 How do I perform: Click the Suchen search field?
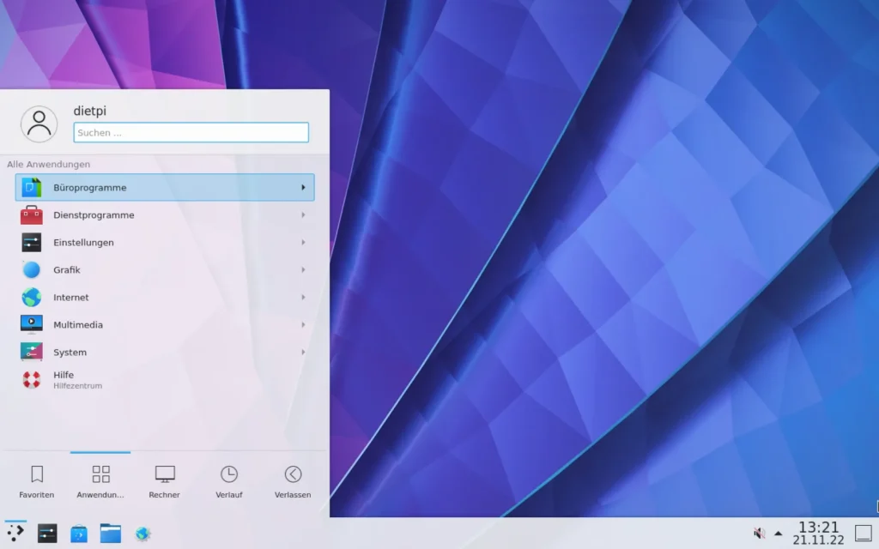click(x=191, y=133)
